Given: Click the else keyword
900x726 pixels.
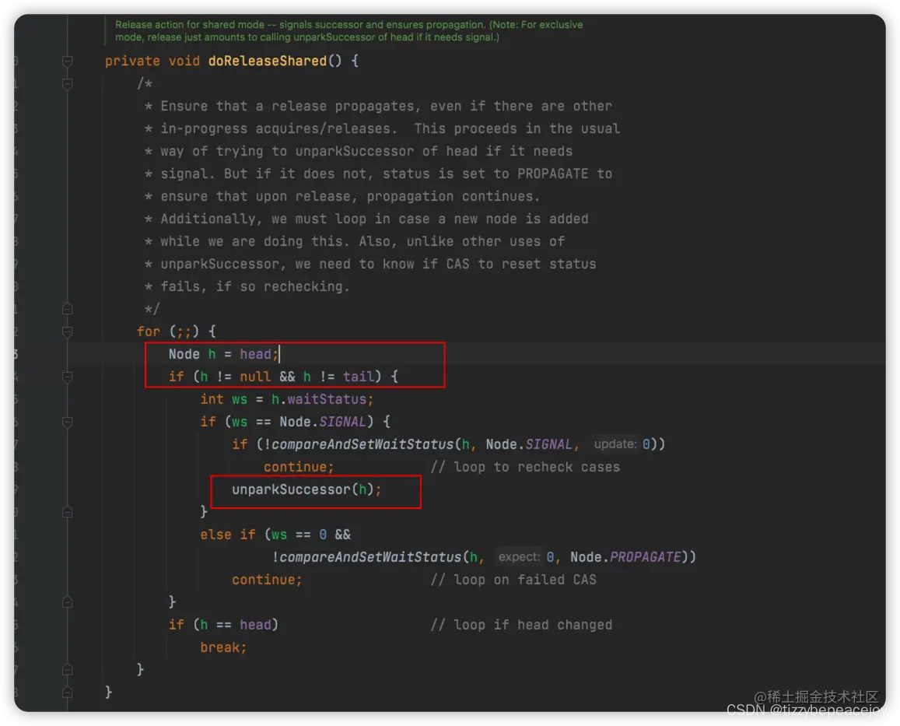Looking at the screenshot, I should [215, 535].
